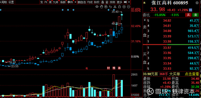This screenshot has height=98, width=201.
Task: Click the 点击查看 link for large orders
Action: click(x=192, y=74)
